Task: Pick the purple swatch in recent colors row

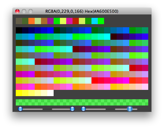Action: (x=50, y=21)
